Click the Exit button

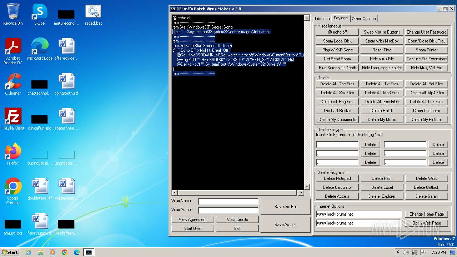point(237,228)
